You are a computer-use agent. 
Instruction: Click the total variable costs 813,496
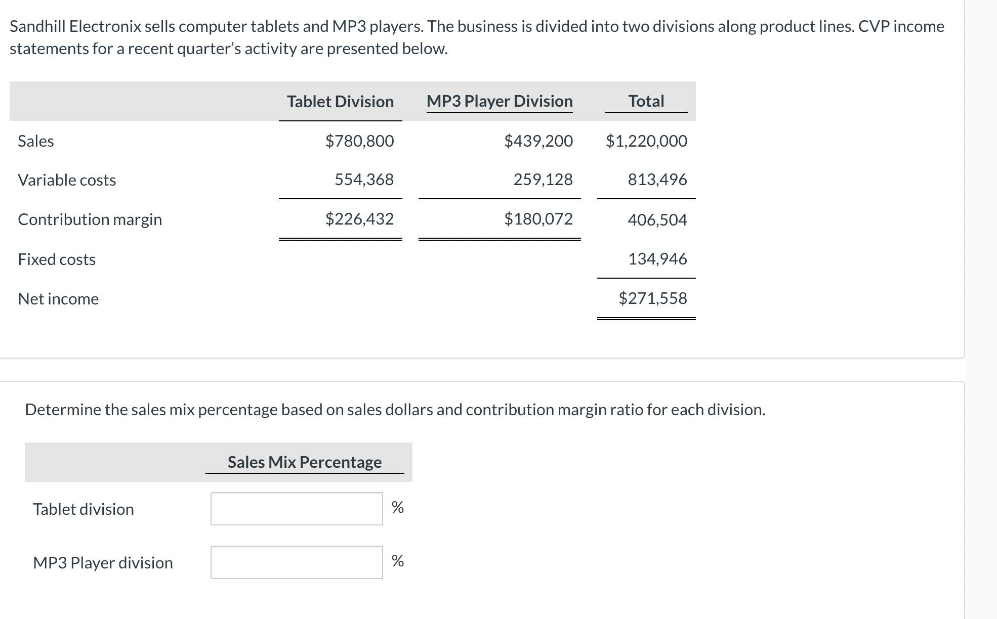coord(657,180)
